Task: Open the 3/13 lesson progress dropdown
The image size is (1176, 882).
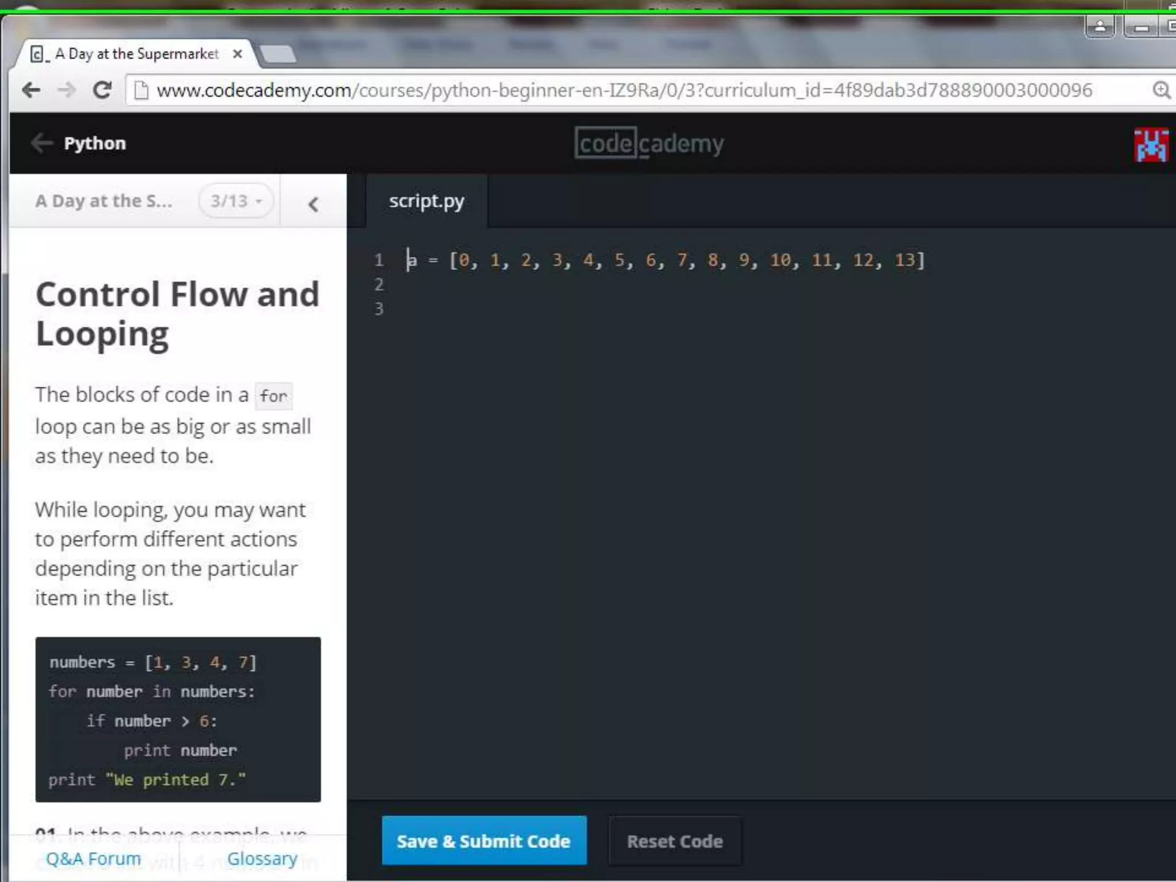Action: (x=236, y=201)
